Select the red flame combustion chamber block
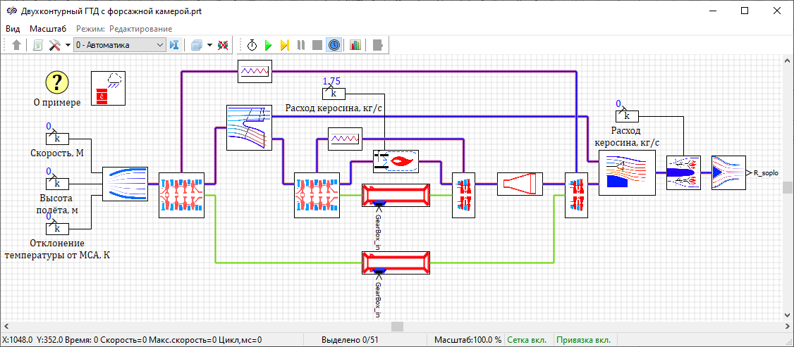Image resolution: width=794 pixels, height=347 pixels. [x=395, y=161]
